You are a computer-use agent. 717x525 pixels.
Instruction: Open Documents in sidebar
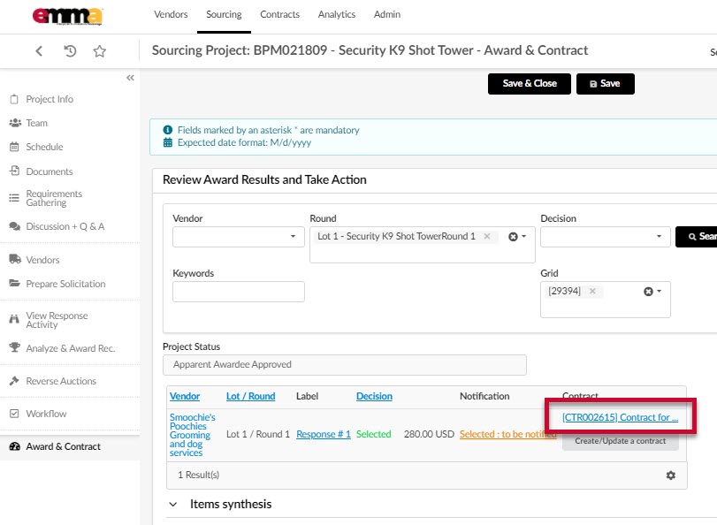click(50, 171)
